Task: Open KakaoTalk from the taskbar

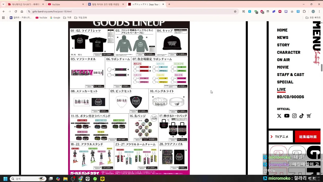Action: pos(102,179)
